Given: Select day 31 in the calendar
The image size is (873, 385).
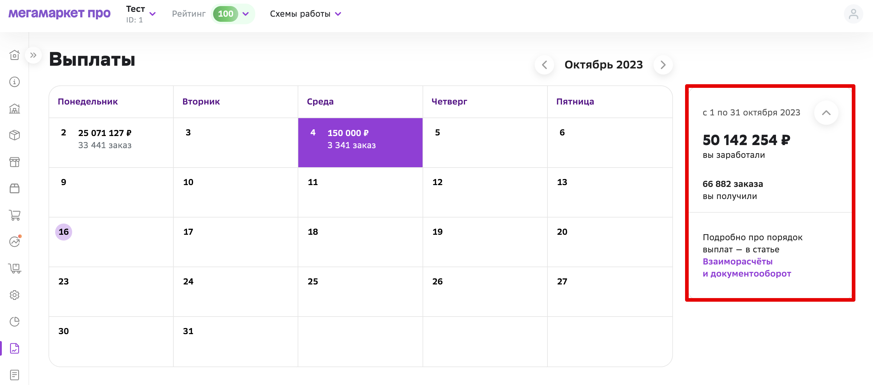Looking at the screenshot, I should 236,341.
